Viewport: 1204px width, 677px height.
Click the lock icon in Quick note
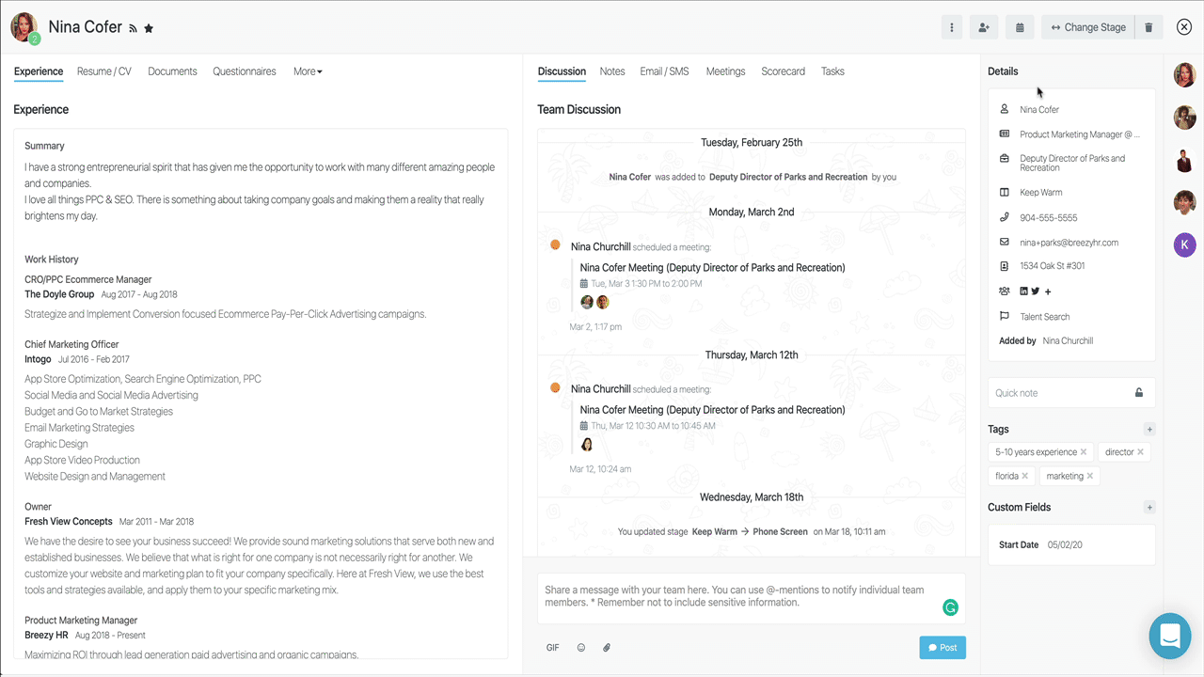click(x=1139, y=393)
